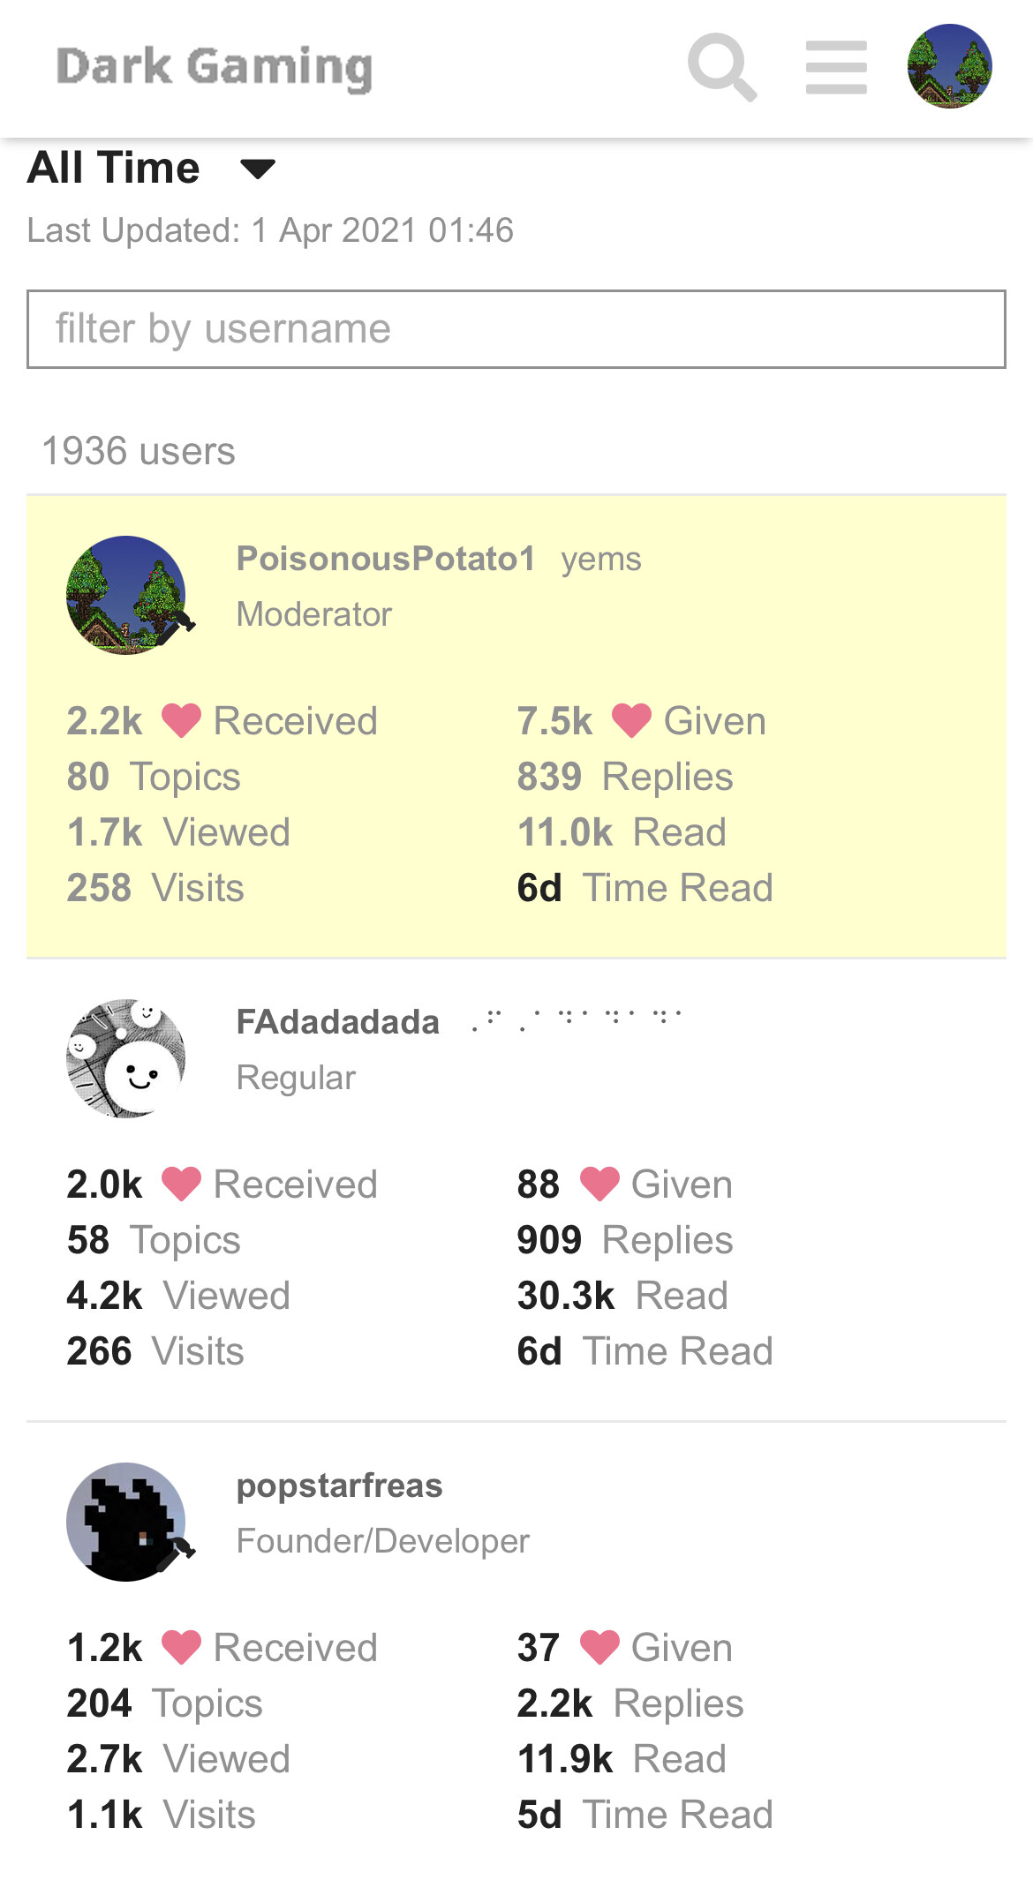The width and height of the screenshot is (1033, 1880).
Task: Focus the filter by username field
Action: 516,329
